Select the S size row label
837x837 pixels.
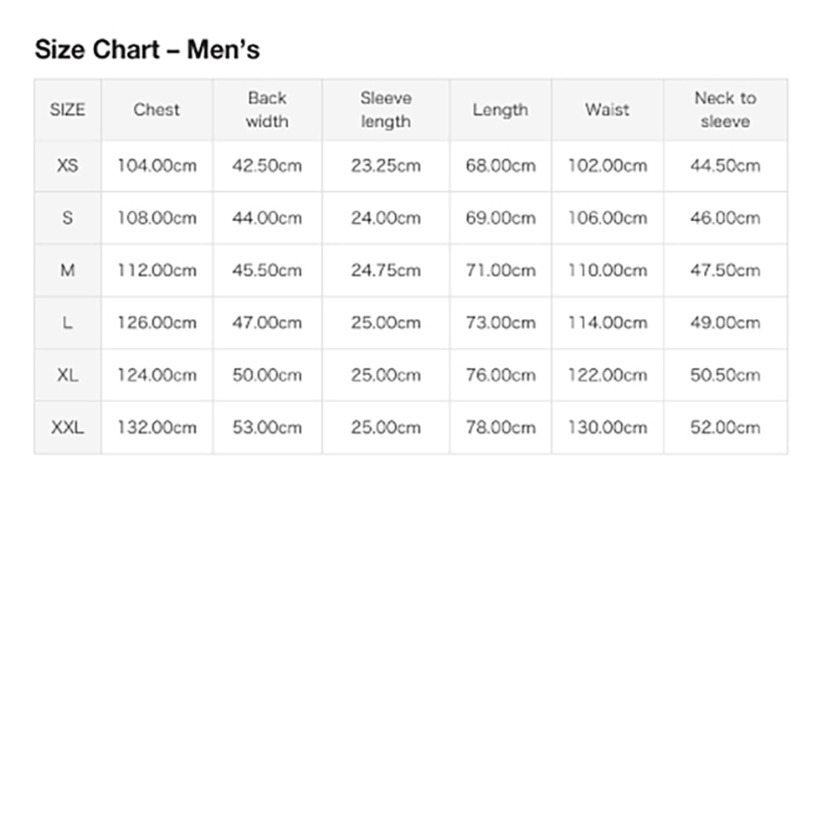(68, 218)
